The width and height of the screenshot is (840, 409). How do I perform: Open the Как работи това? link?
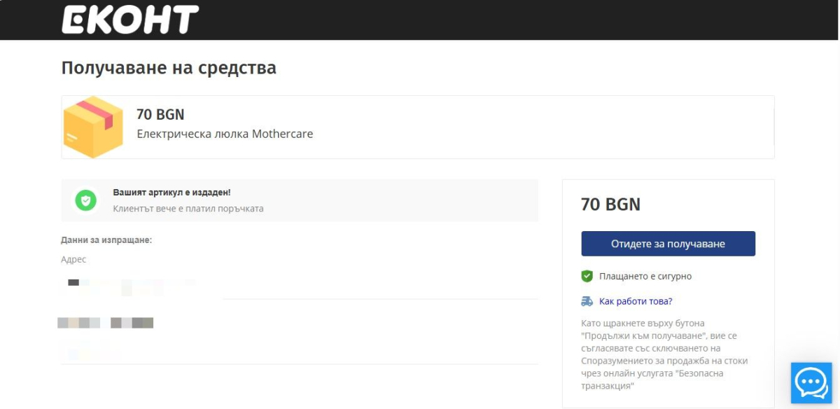[636, 301]
